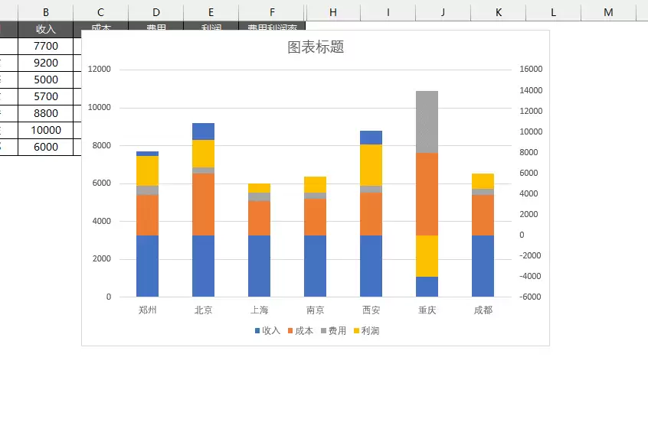Viewport: 648px width, 422px height.
Task: Click the yellow 利润 segment for 西安
Action: pyautogui.click(x=371, y=165)
